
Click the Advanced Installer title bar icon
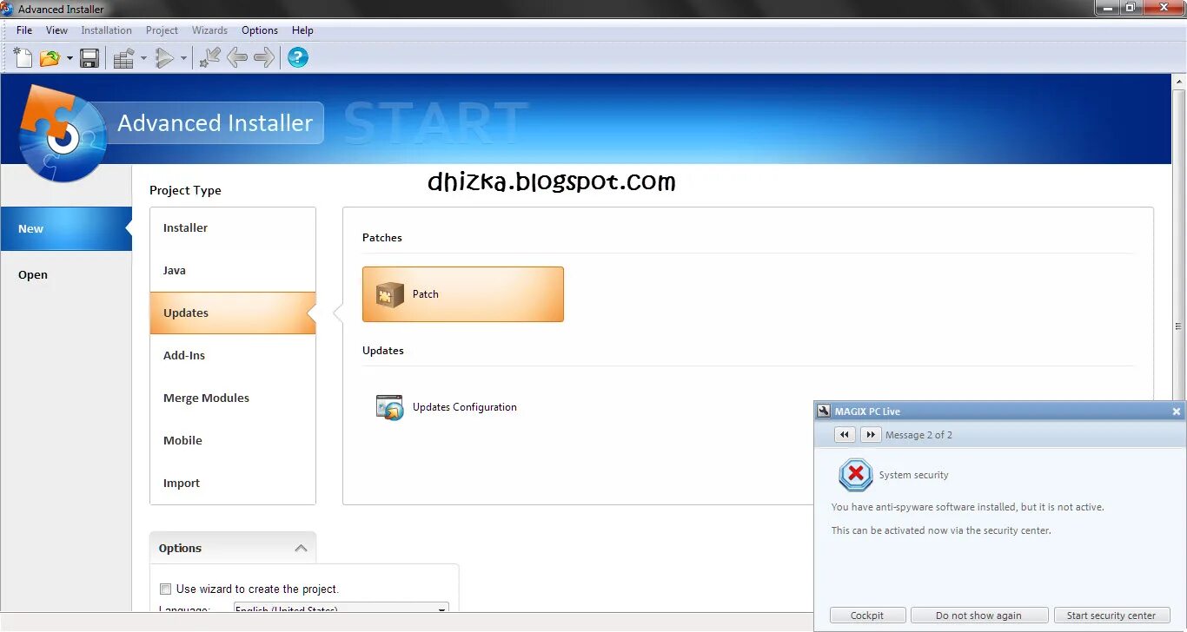click(x=8, y=9)
